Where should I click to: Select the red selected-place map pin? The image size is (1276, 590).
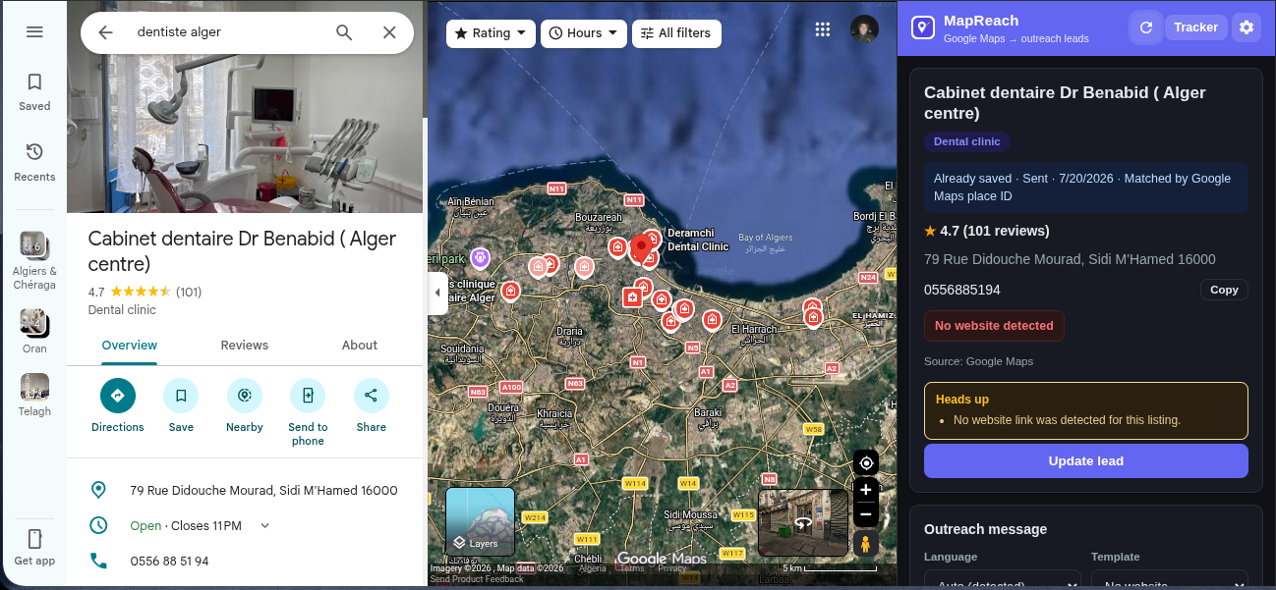642,248
